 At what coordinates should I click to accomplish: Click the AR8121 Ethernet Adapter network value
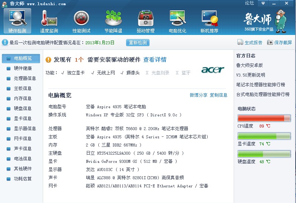click(147, 186)
